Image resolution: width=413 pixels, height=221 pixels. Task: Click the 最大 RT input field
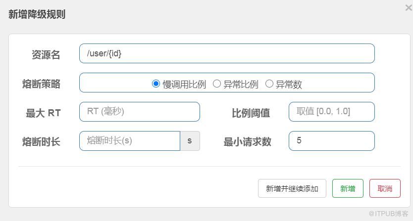[140, 112]
